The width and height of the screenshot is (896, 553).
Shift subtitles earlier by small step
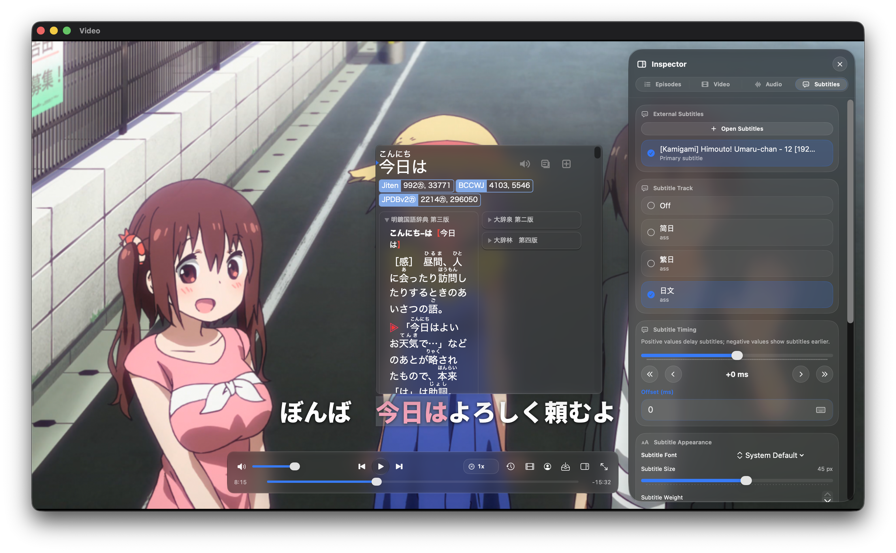pyautogui.click(x=673, y=374)
